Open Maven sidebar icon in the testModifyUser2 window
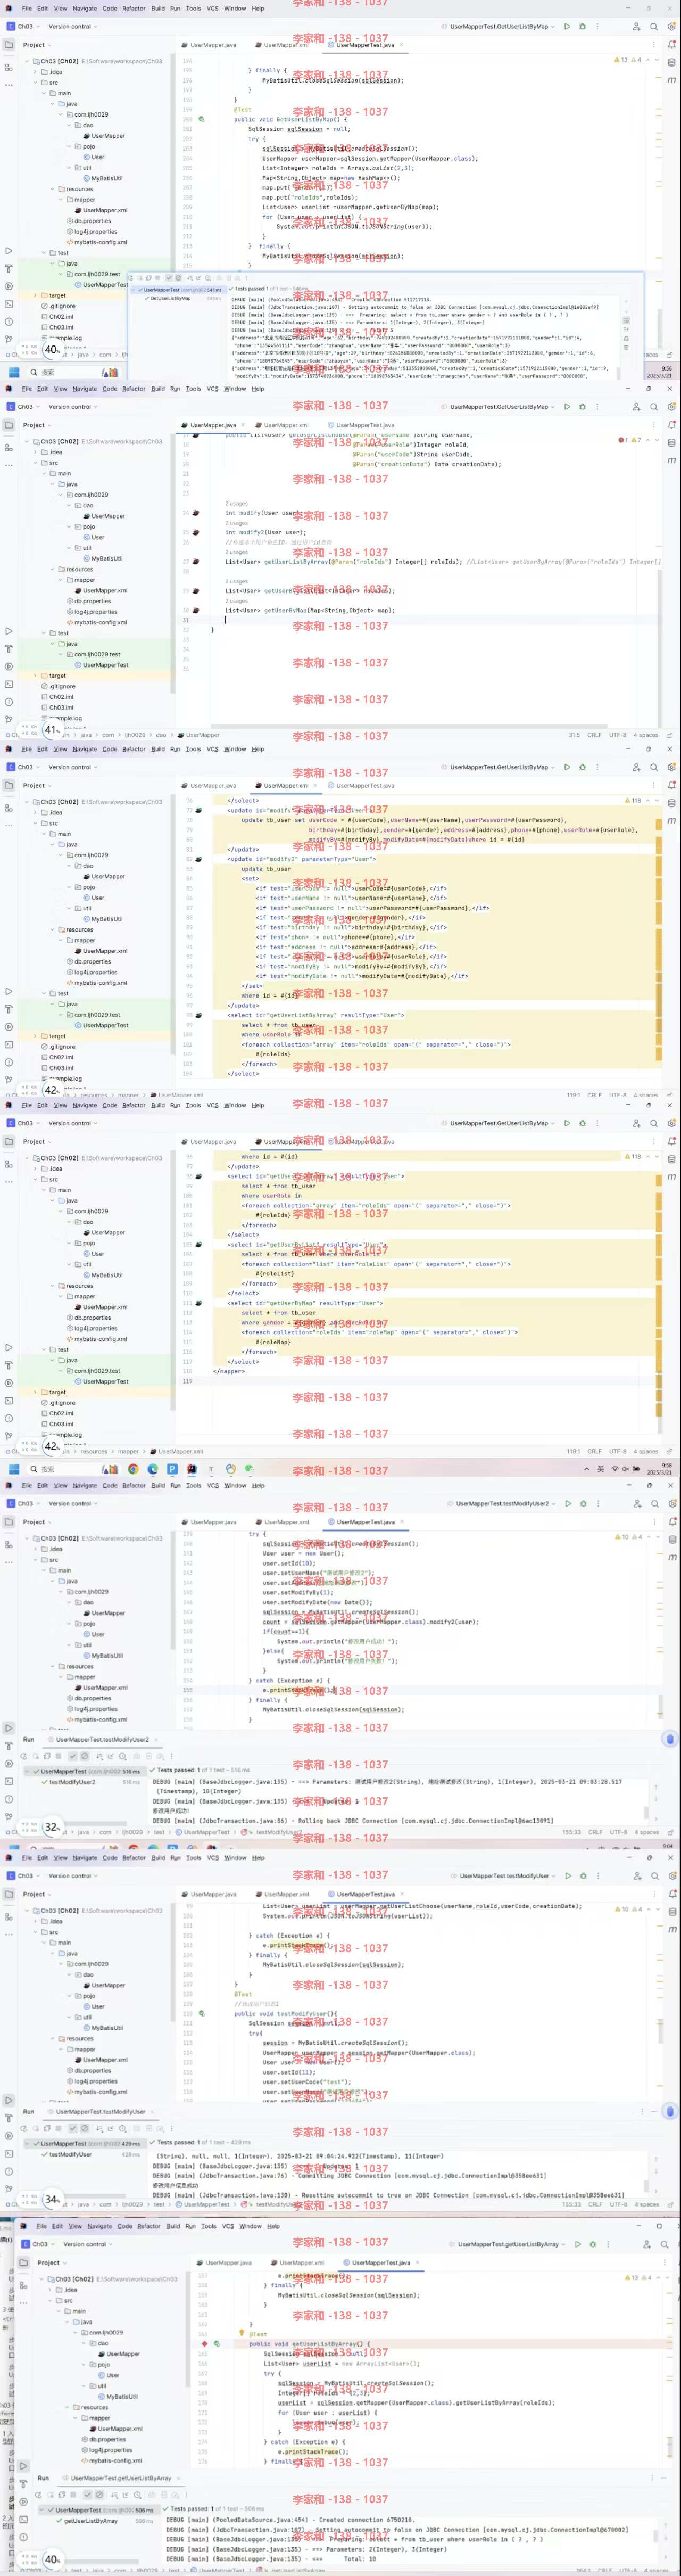The width and height of the screenshot is (681, 2576). (671, 1557)
